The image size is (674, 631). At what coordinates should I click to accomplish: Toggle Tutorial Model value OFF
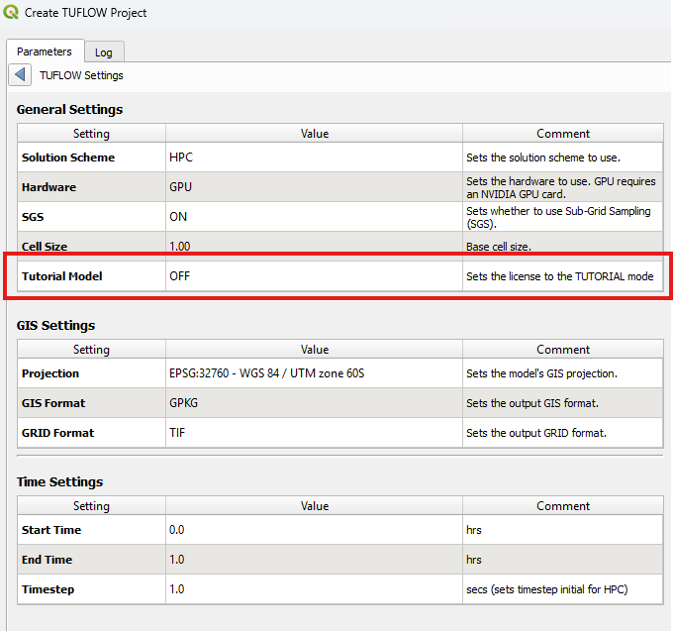coord(314,276)
